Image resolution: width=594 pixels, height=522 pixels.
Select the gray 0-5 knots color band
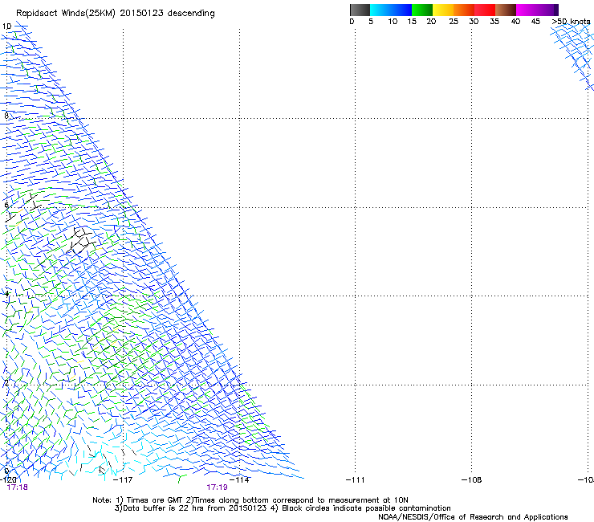coord(360,10)
